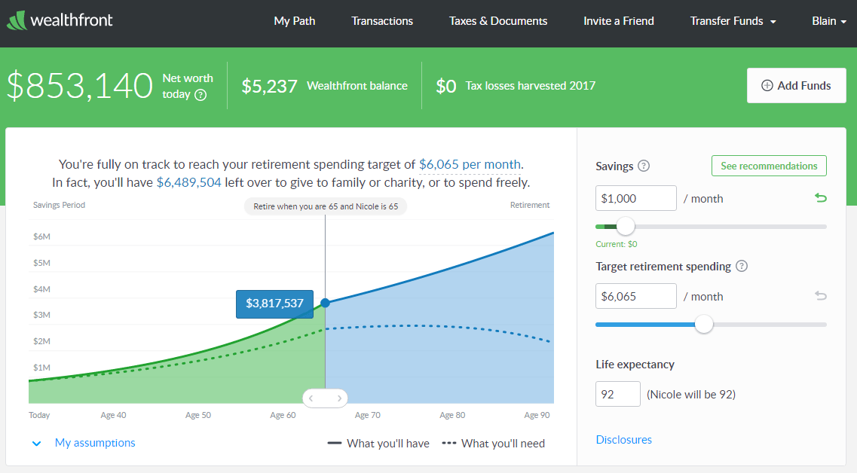Viewport: 857px width, 473px height.
Task: Click the retire age label above chart
Action: (x=326, y=206)
